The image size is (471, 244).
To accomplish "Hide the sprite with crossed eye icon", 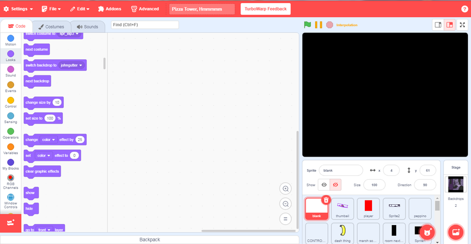I will click(335, 185).
